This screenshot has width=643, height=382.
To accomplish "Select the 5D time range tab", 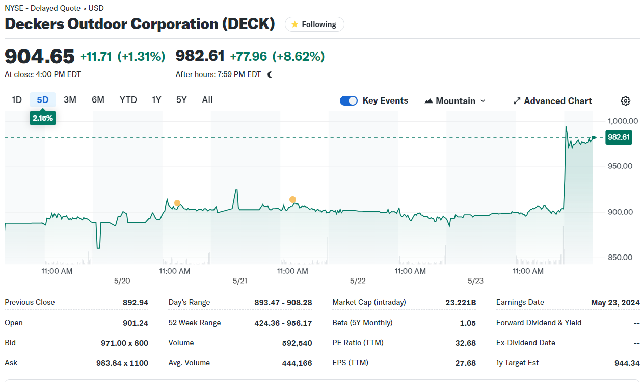I will (43, 100).
